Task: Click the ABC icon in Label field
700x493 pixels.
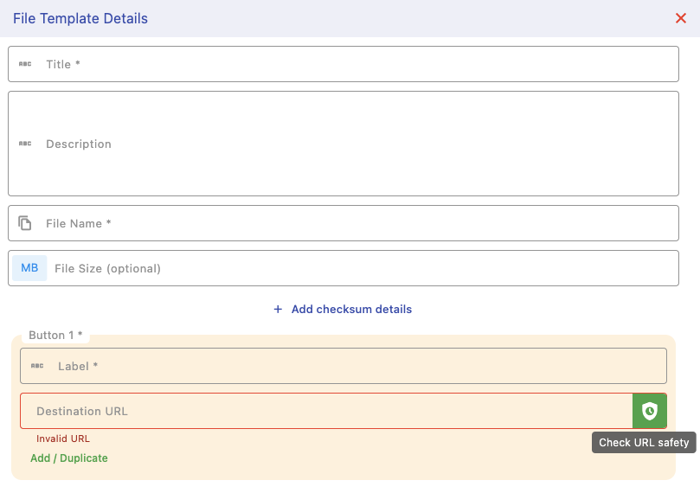Action: point(37,366)
